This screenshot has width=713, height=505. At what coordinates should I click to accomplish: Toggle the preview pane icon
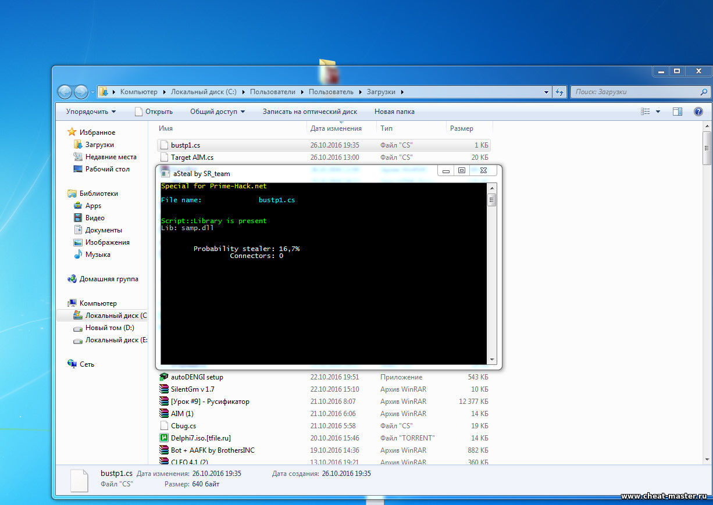(678, 112)
